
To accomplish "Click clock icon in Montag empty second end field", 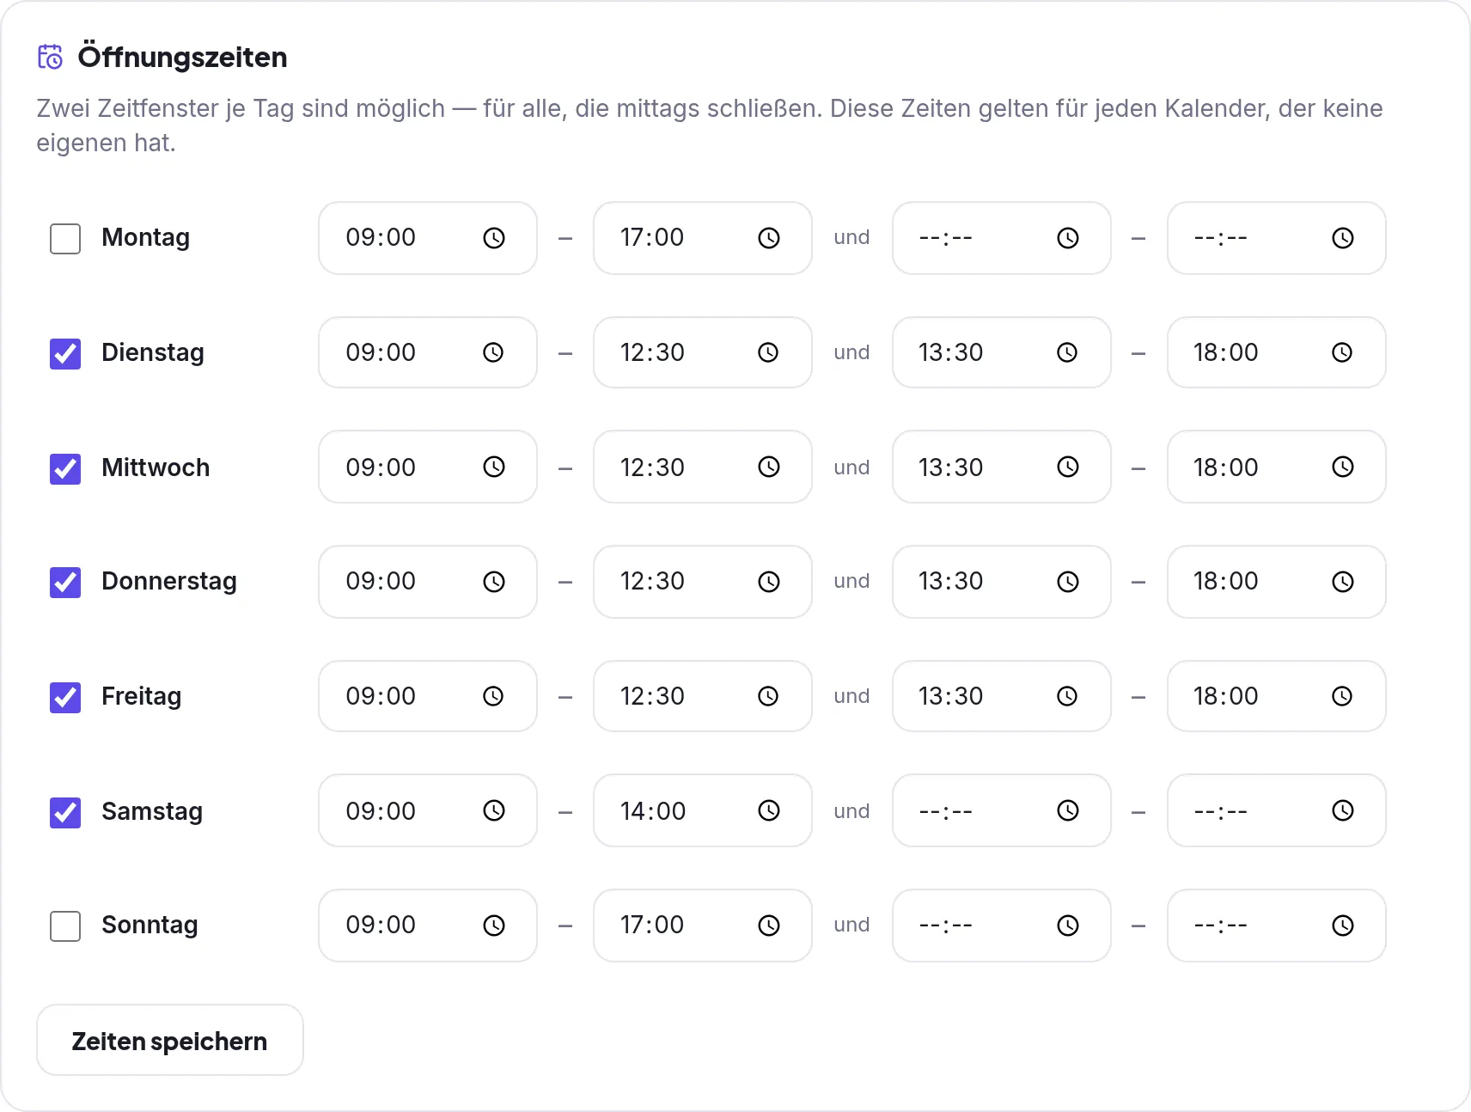I will 1343,238.
